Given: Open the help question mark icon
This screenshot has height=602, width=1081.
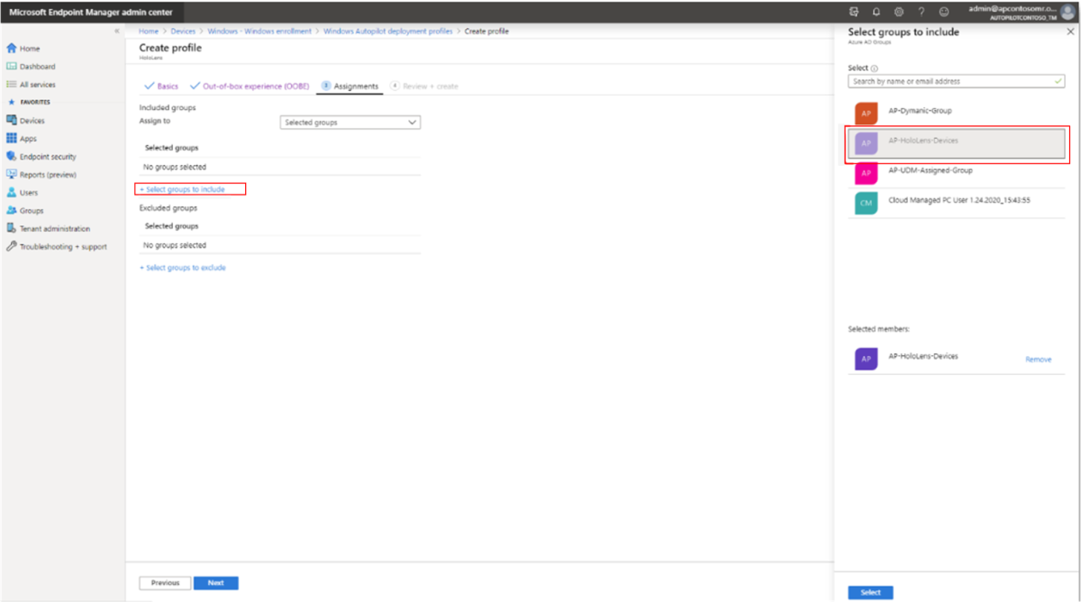Looking at the screenshot, I should (920, 12).
